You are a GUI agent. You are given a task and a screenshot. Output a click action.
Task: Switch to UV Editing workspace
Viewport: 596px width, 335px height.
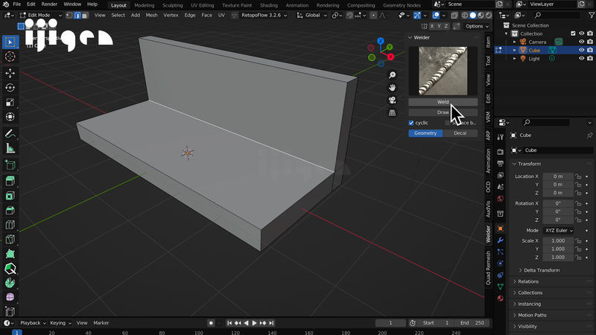202,5
